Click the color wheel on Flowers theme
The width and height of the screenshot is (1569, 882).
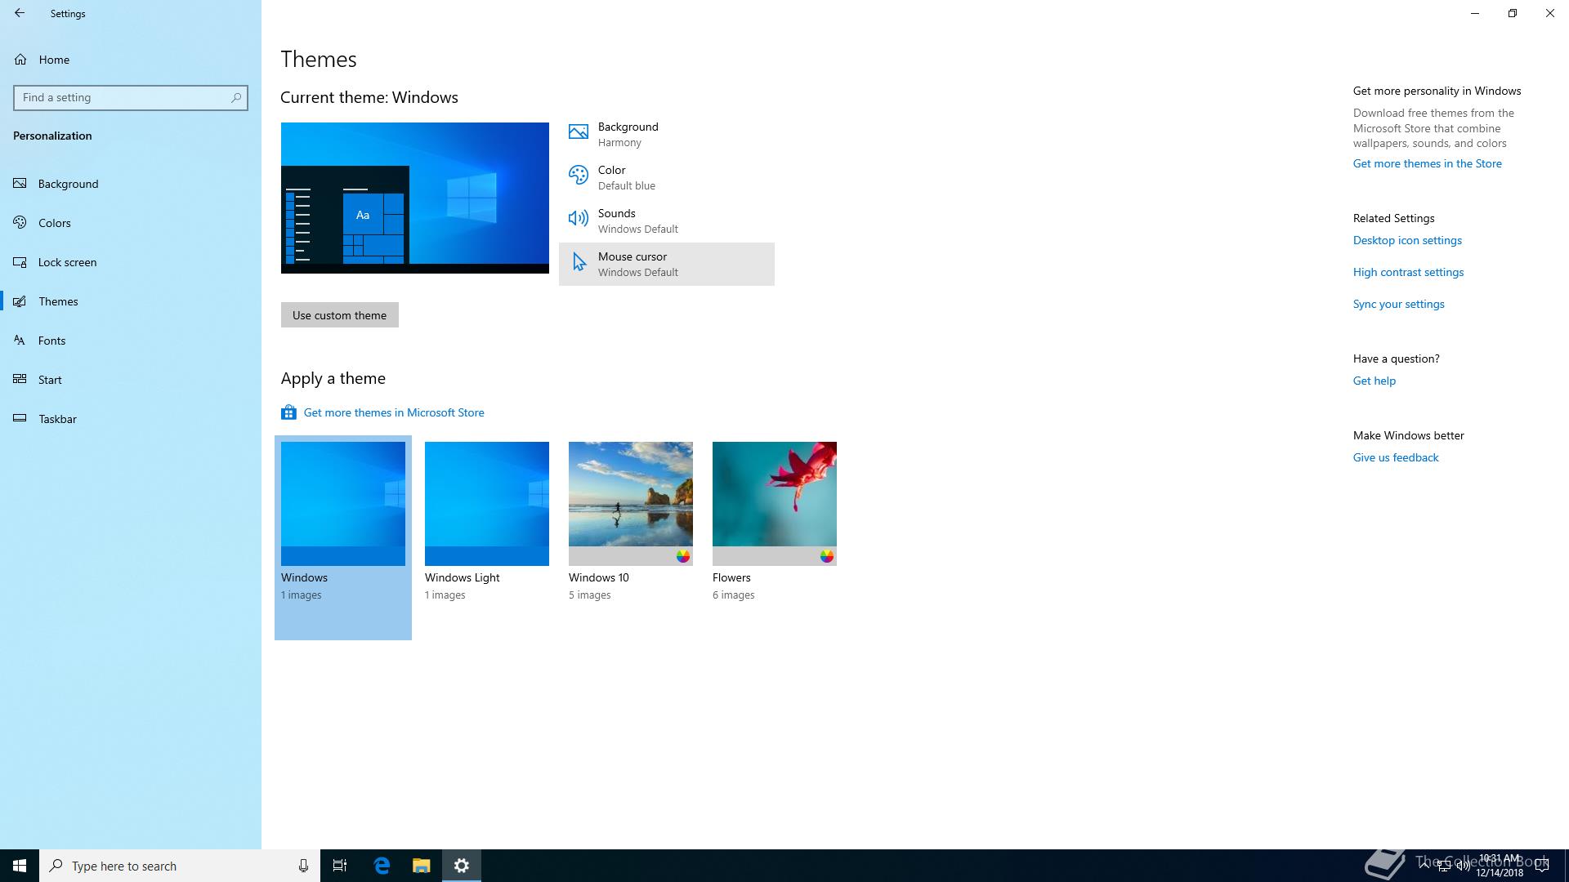click(827, 556)
